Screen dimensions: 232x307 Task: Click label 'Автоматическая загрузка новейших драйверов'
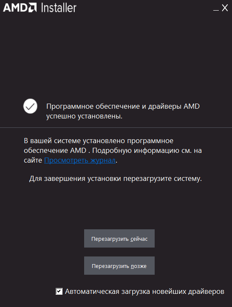pyautogui.click(x=144, y=292)
